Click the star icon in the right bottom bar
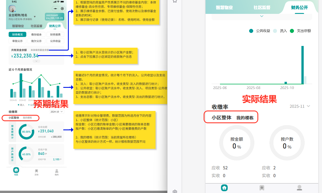The width and height of the screenshot is (322, 193). 262,188
